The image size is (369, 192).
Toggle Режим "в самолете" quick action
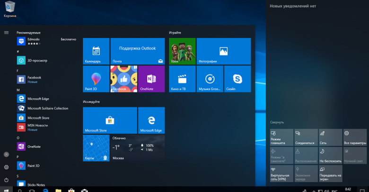281,155
